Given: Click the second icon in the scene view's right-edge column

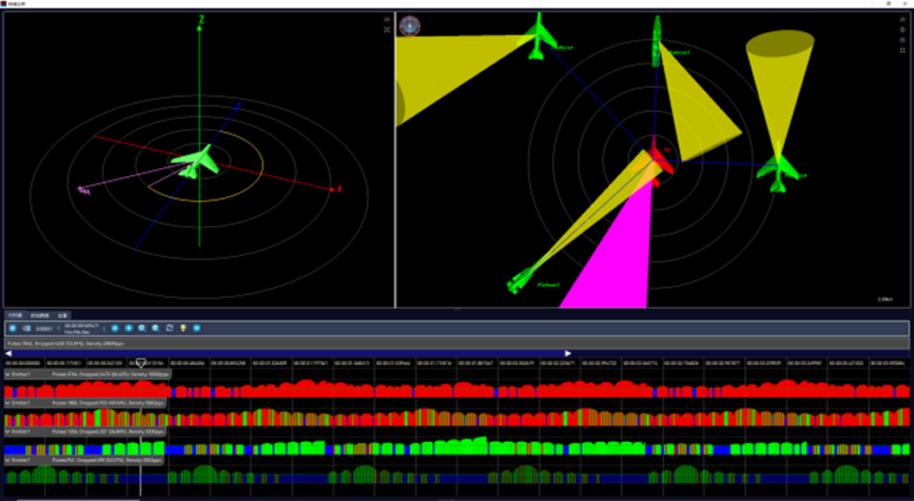Looking at the screenshot, I should point(903,29).
